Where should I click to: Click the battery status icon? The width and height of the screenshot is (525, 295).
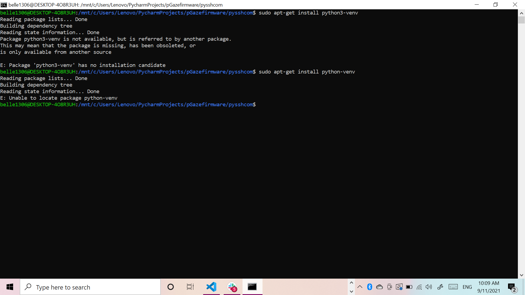(409, 287)
